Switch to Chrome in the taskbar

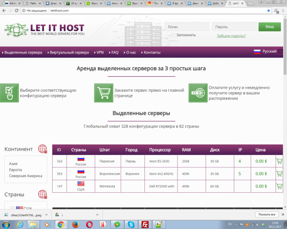click(x=61, y=225)
